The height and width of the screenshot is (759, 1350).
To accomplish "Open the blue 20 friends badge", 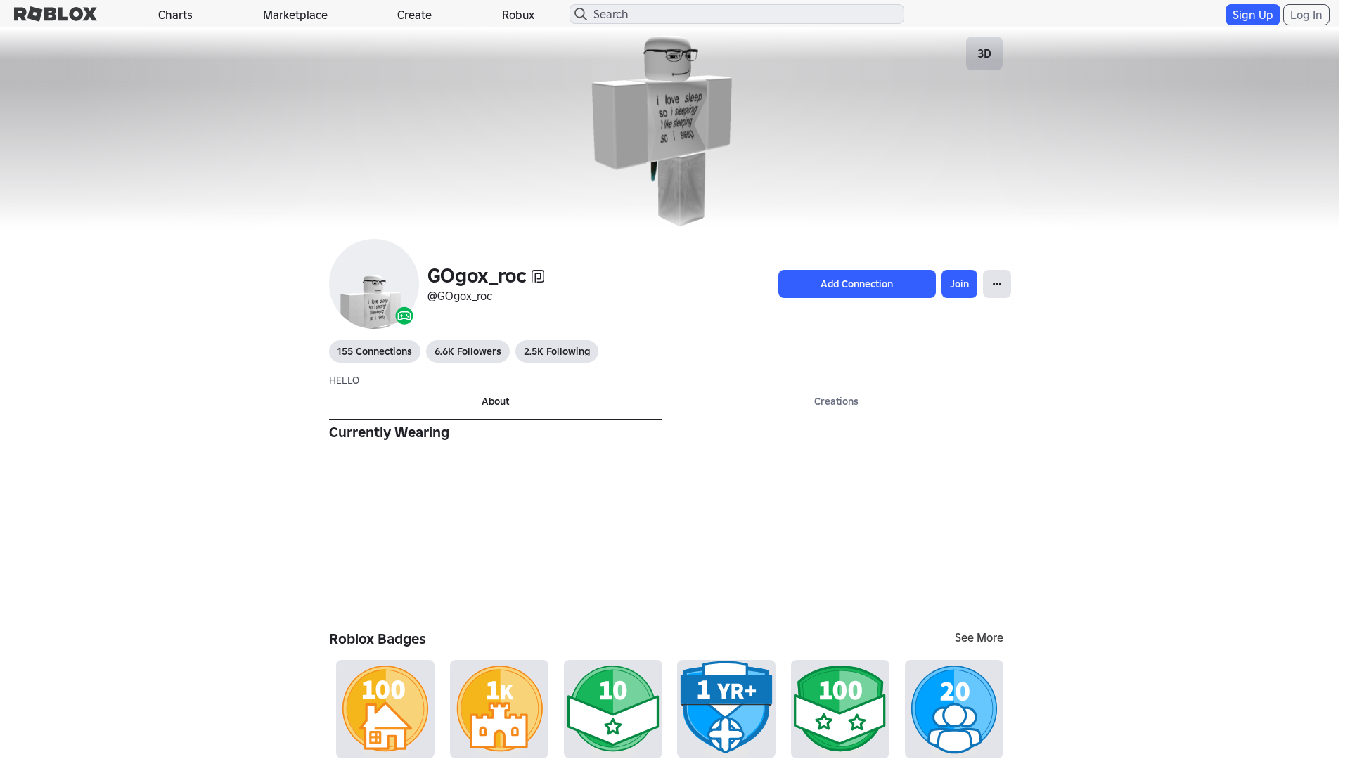I will (954, 708).
